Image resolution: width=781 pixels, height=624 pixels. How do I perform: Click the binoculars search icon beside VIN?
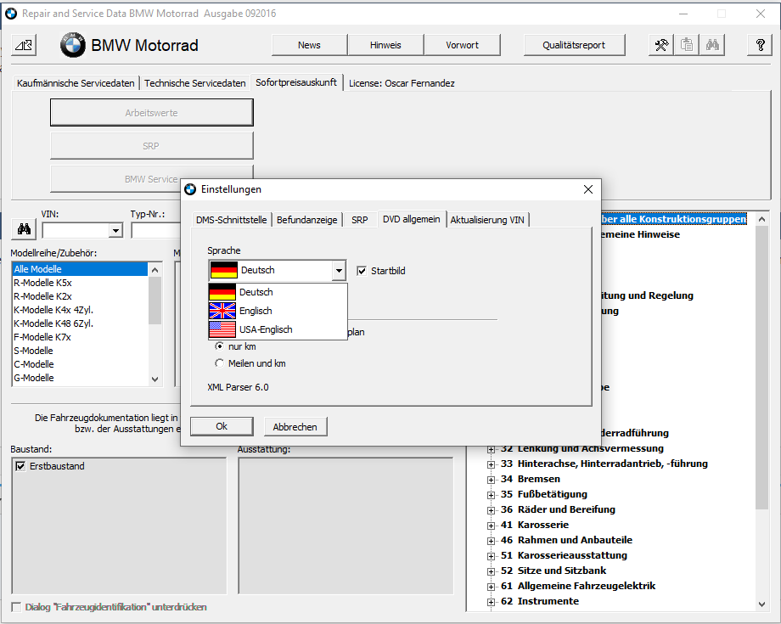pos(25,229)
